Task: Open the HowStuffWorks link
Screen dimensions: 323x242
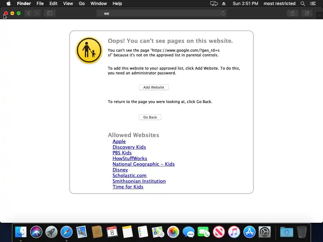Action: (x=130, y=158)
